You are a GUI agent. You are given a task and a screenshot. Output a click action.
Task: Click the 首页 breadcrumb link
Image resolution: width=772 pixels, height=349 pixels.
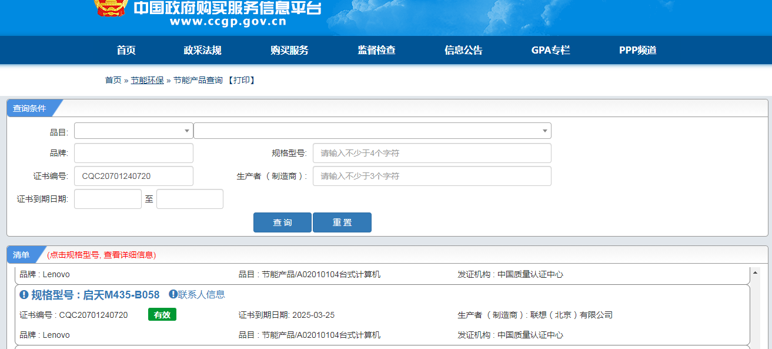[113, 80]
